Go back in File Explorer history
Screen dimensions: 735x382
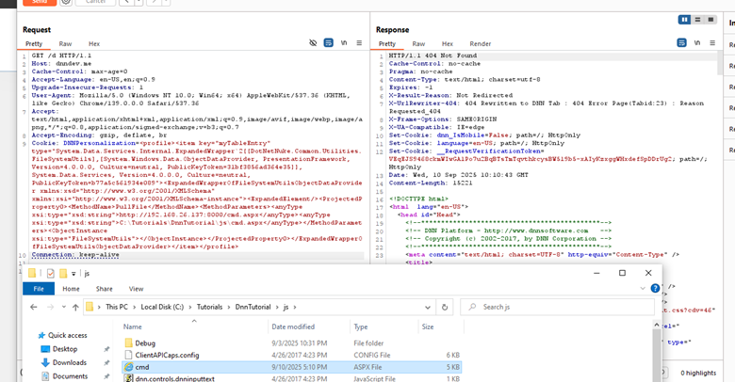tap(34, 307)
